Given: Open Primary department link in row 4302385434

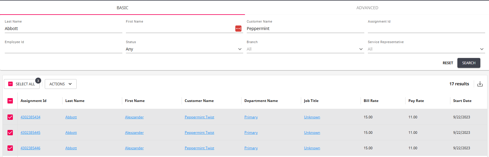Looking at the screenshot, I should coord(251,117).
